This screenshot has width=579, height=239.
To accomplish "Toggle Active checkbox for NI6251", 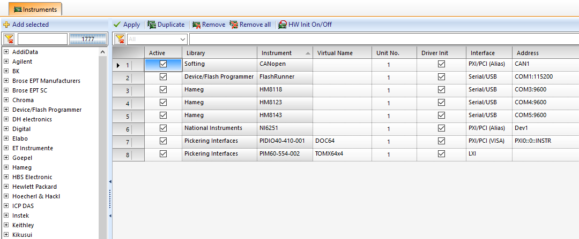I will point(163,128).
